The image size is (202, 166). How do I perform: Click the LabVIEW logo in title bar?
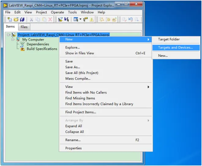6,5
